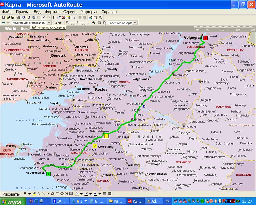256x205 pixels.
Task: Click the Save floppy disk icon
Action: point(13,17)
